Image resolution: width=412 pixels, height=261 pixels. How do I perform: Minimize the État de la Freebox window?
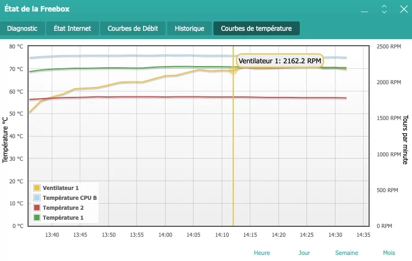(364, 12)
